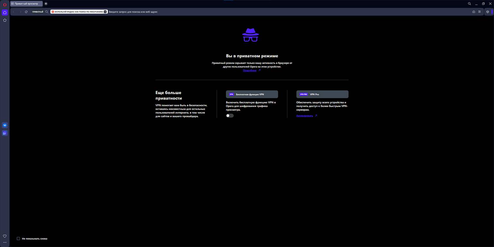
Task: Click the 'Вы в приватном режиме' heading
Action: (x=252, y=56)
